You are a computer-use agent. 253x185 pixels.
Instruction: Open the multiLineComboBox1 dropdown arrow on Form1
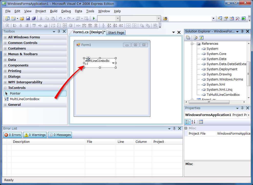(113, 63)
